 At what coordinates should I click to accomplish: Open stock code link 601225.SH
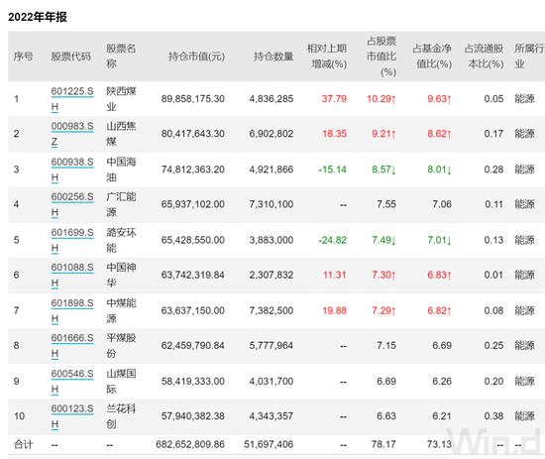click(x=72, y=99)
